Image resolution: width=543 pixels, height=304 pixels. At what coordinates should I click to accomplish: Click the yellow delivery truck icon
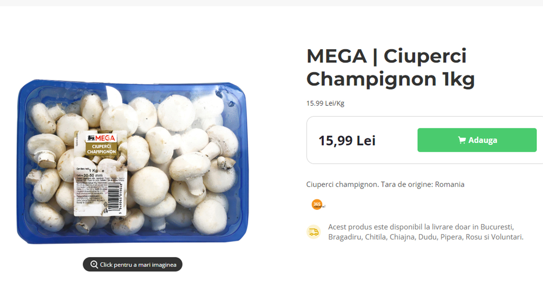(313, 232)
